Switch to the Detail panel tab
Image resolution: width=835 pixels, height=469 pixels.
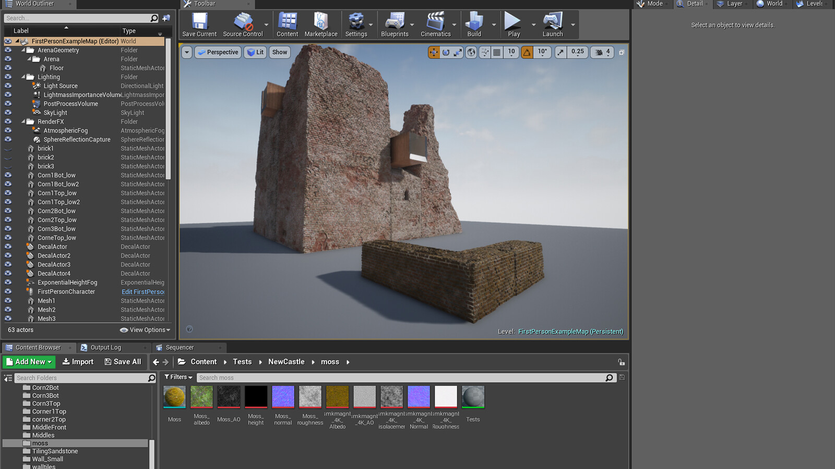coord(694,4)
